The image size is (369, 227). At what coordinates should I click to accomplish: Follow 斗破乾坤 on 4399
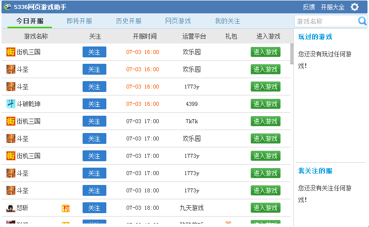click(94, 104)
